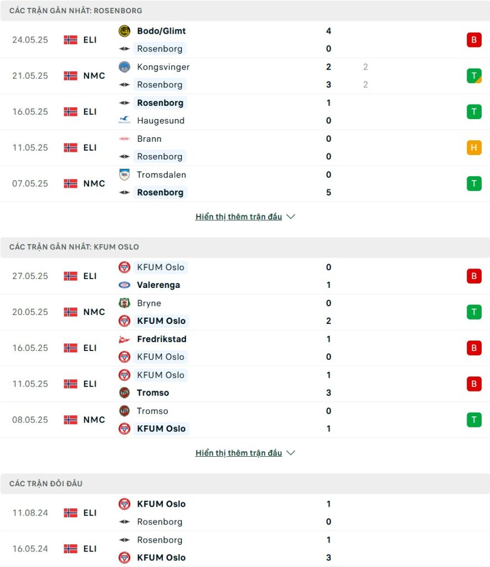
Task: Open the 11.08.24 head-to-head match row
Action: [x=245, y=513]
